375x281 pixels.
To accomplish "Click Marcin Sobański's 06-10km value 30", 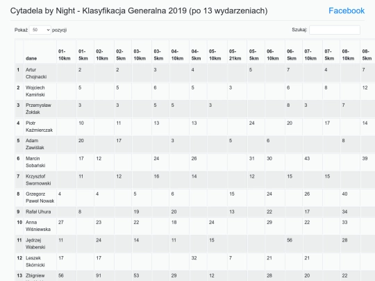I will [x=269, y=158].
